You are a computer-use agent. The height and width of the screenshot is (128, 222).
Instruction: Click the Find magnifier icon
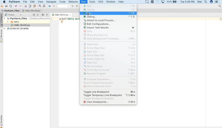click(40, 6)
